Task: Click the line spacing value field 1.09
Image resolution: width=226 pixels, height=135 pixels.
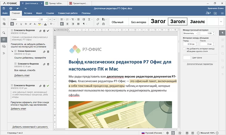Action: [207, 33]
